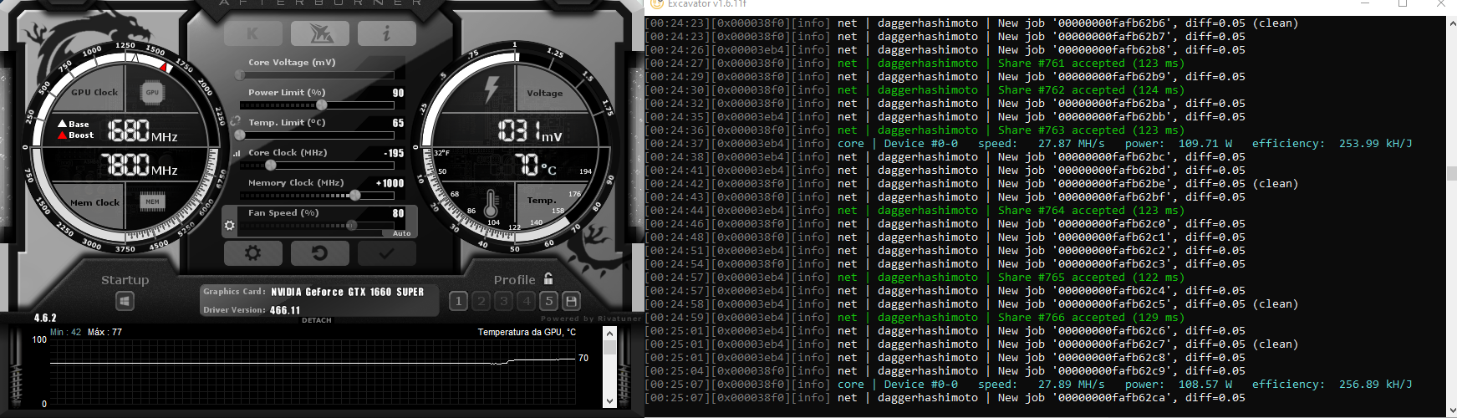The width and height of the screenshot is (1457, 418).
Task: Click the Voltage label on right gauge
Action: tap(544, 93)
